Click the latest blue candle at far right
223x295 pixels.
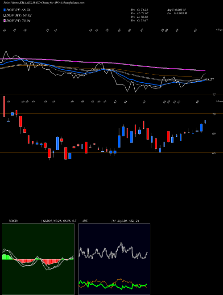pos(205,122)
